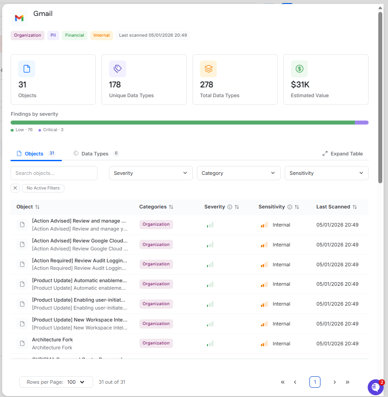Click file icon of Architecture Fork row
This screenshot has width=388, height=397.
[x=22, y=343]
